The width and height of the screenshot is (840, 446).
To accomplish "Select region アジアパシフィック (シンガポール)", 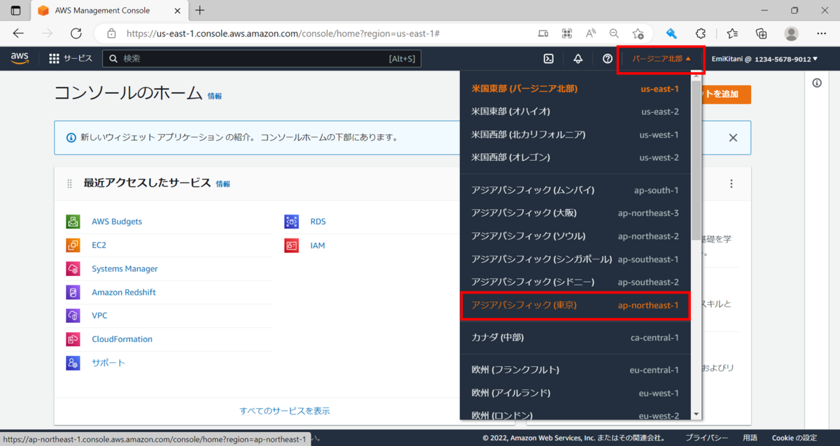I will pyautogui.click(x=575, y=259).
